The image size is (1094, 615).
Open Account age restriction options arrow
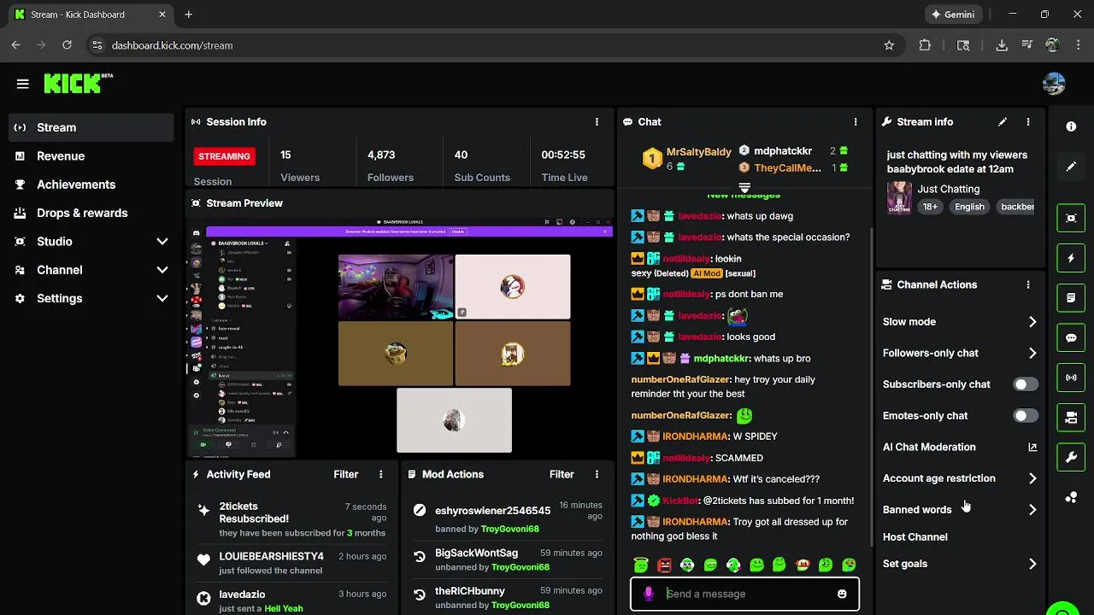coord(1032,478)
